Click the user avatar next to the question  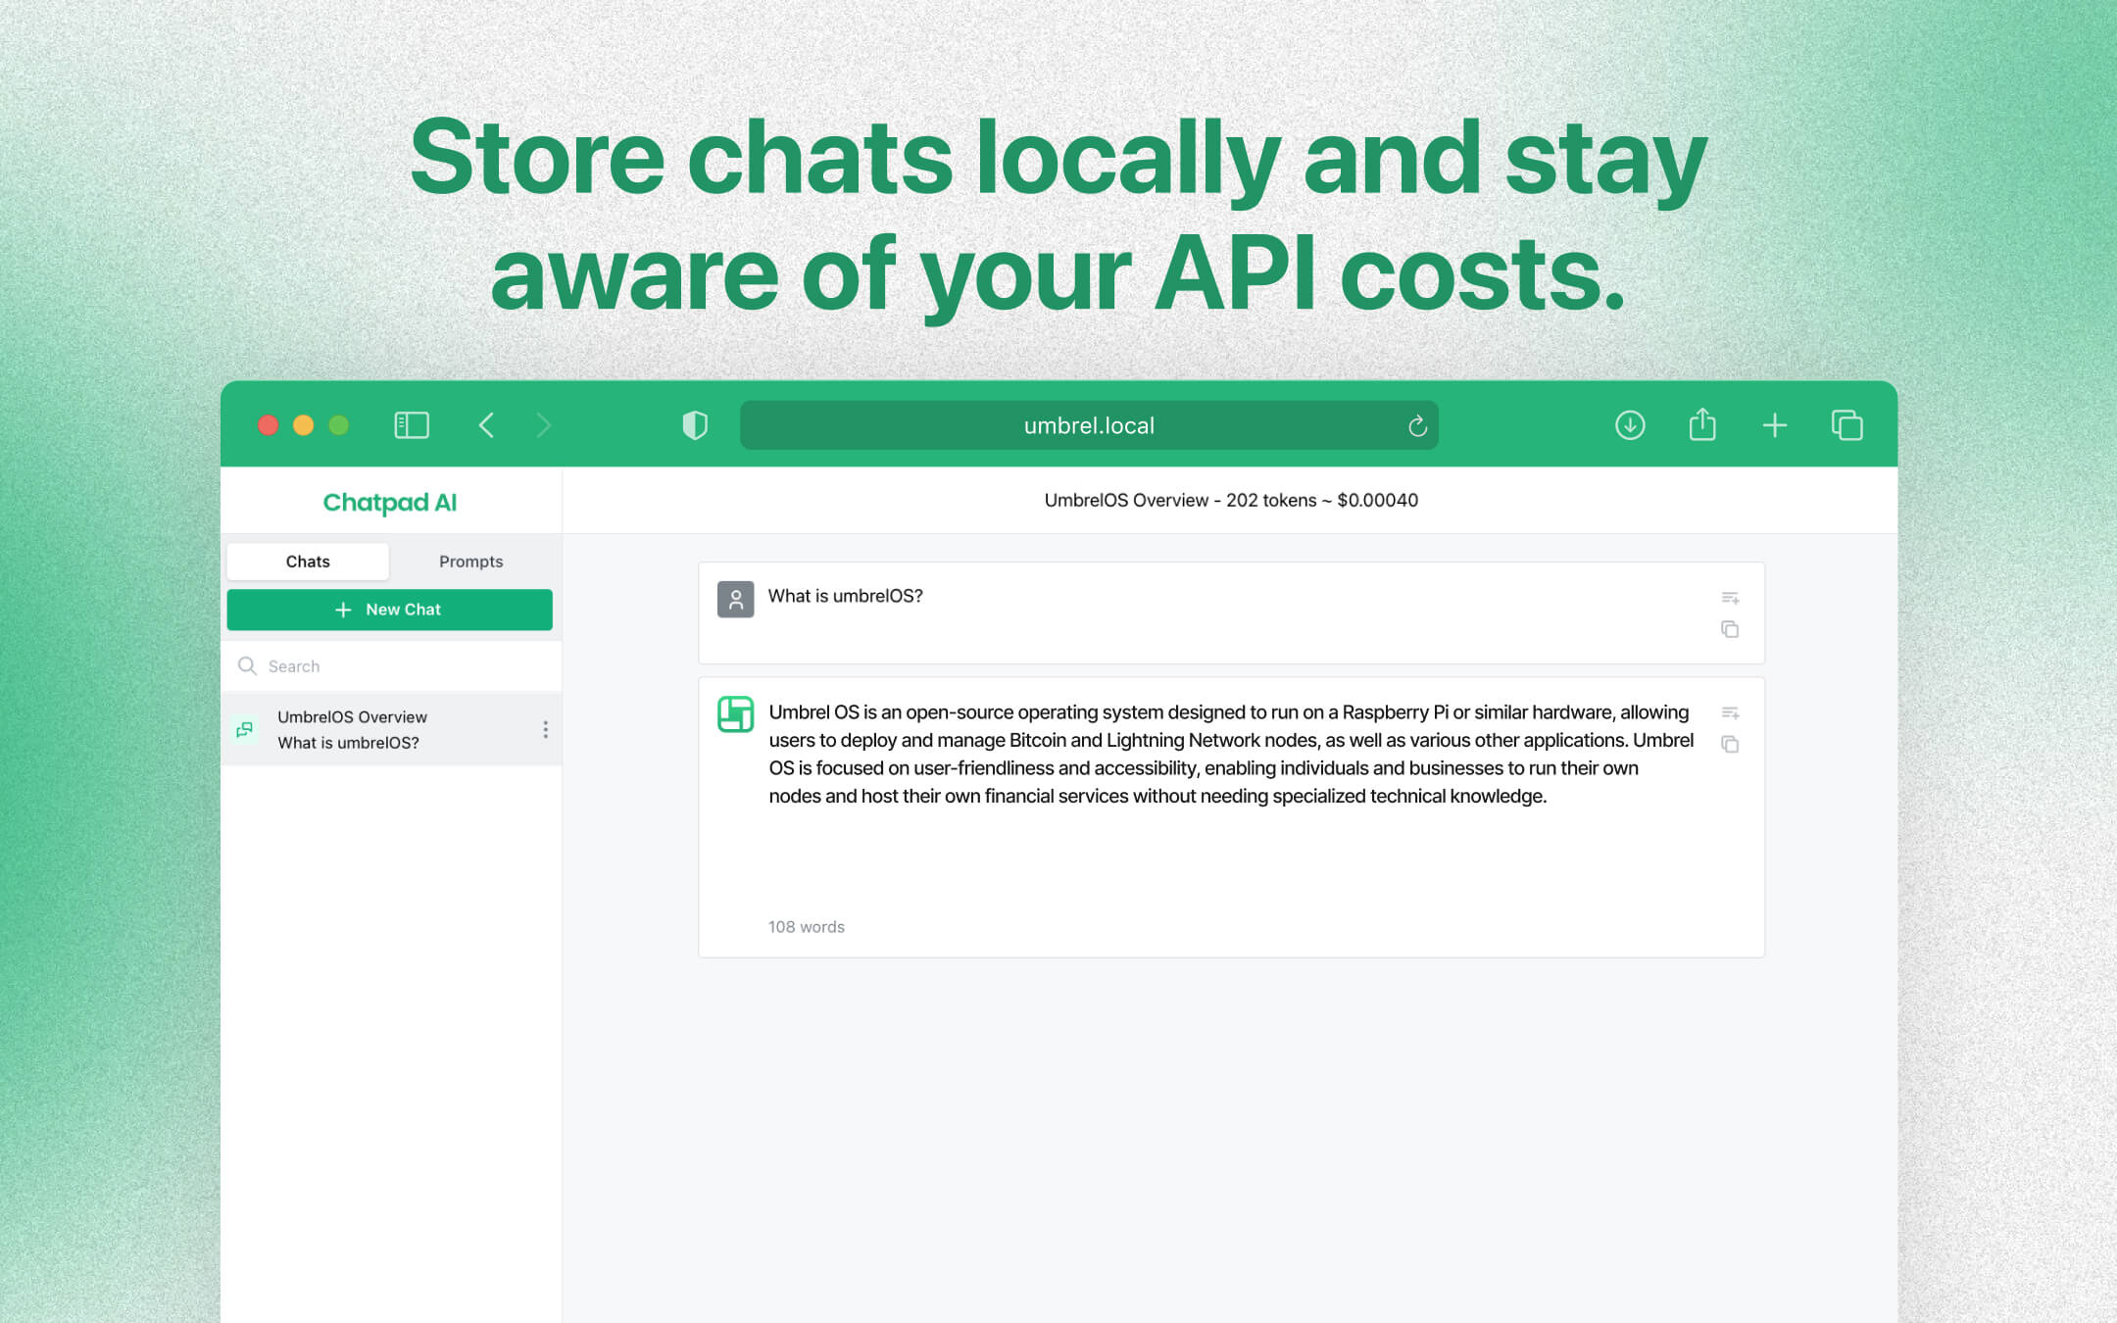point(735,600)
